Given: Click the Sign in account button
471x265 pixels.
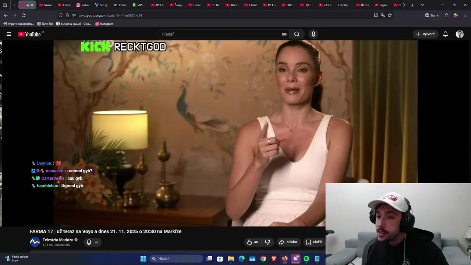Looking at the screenshot, I should 432,15.
